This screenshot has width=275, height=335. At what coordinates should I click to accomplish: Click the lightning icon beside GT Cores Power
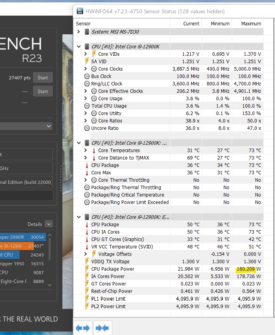pyautogui.click(x=87, y=284)
